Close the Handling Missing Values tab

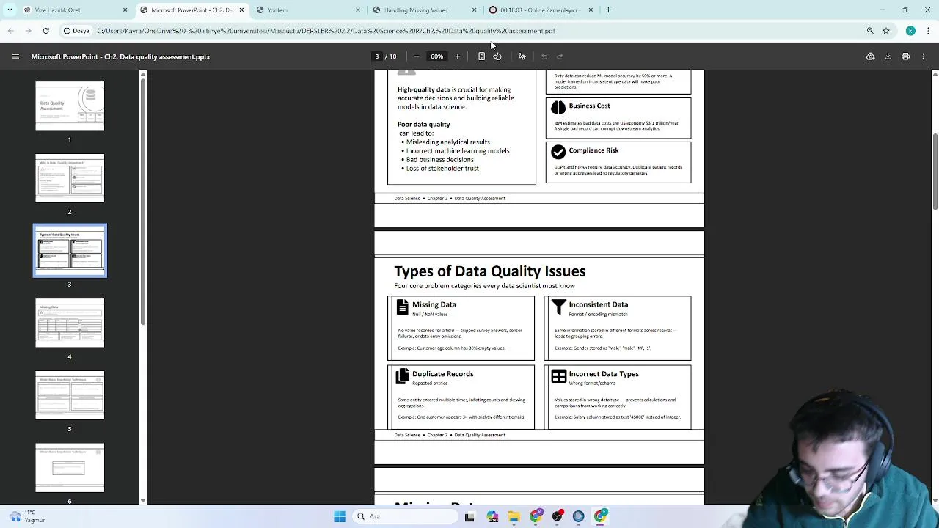click(474, 10)
